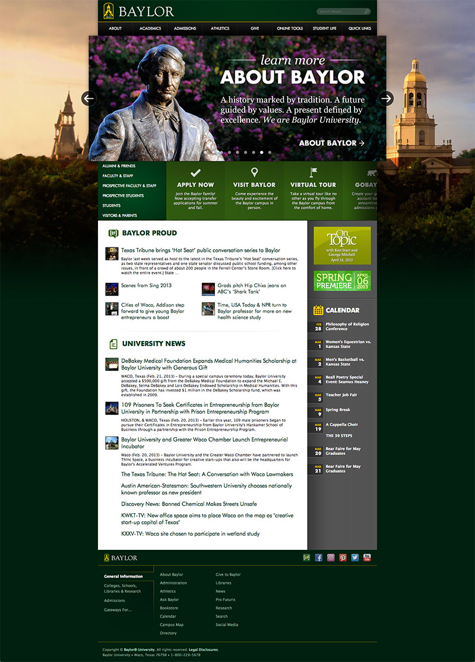
Task: Open Social Media footer link
Action: point(227,625)
